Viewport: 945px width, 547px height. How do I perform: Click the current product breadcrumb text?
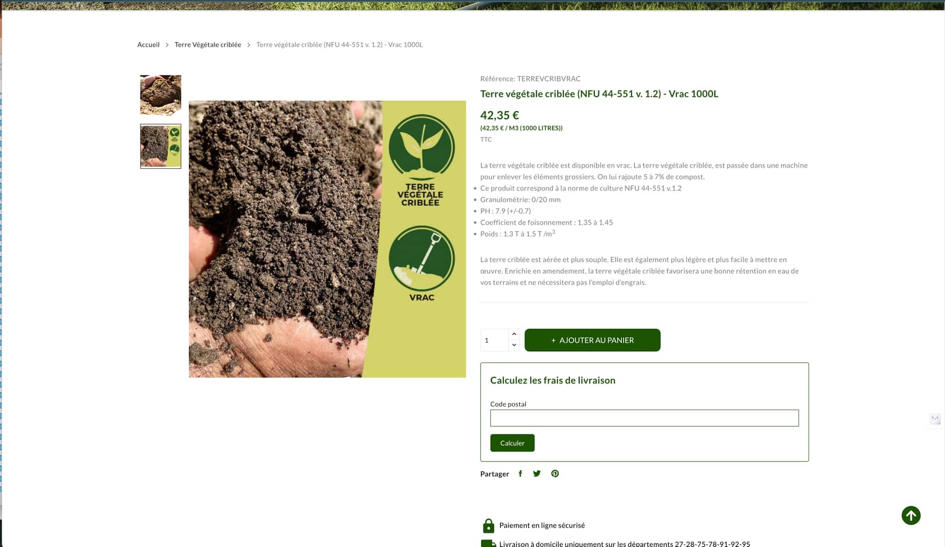point(340,45)
